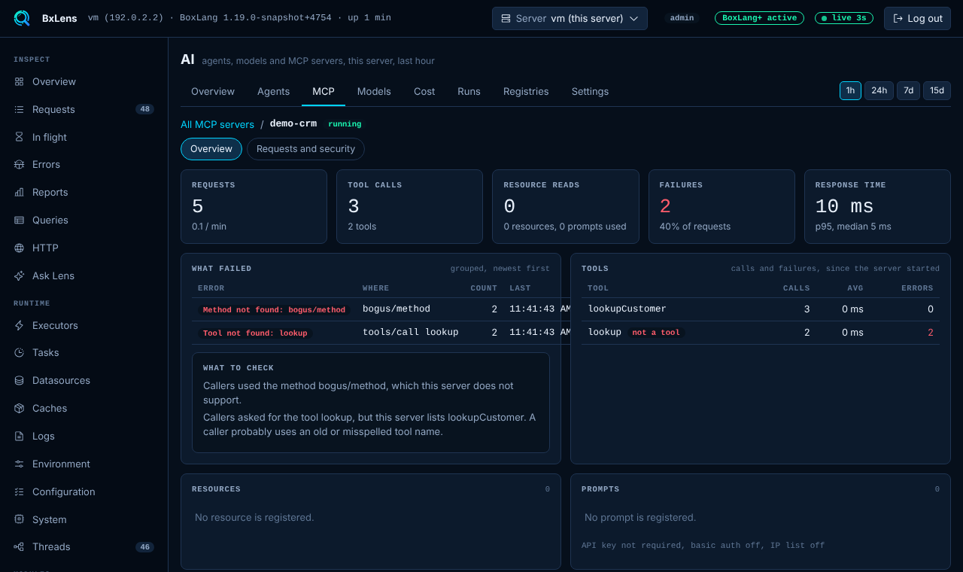Click the 'Method not found: bogus/method' error
The image size is (963, 572).
(274, 309)
